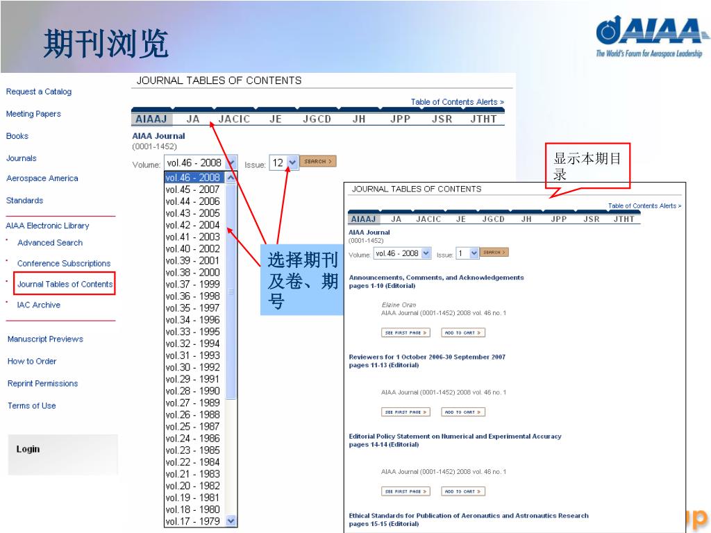Open Editorial Policy Statement article
Screen dimensions: 711x533
click(x=455, y=436)
